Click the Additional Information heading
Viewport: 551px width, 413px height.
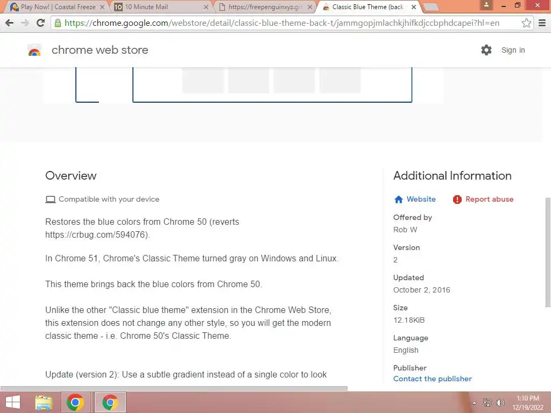[x=452, y=176]
